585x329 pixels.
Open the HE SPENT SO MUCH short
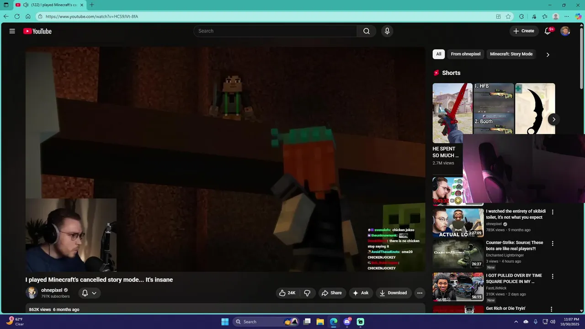452,113
